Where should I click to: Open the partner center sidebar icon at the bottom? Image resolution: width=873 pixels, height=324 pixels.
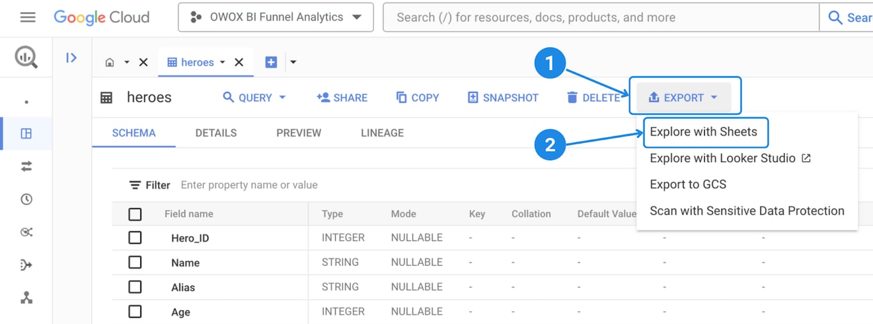[x=26, y=298]
